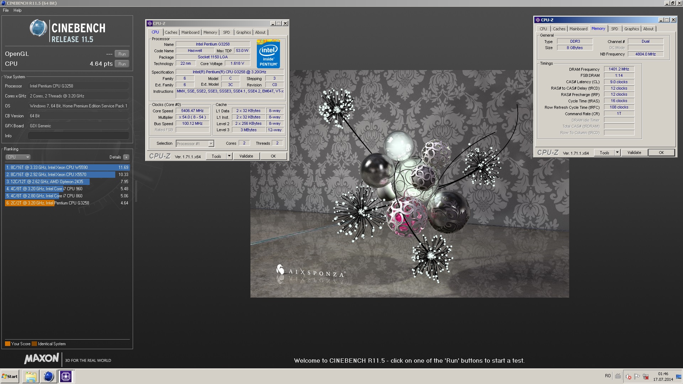Click the Multiplier value x 54.0
Viewport: 683px width, 384px height.
[192, 117]
